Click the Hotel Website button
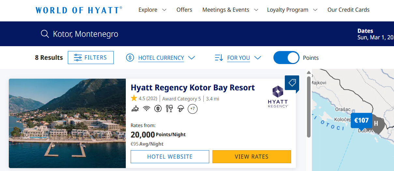This screenshot has width=394, height=171. pyautogui.click(x=170, y=157)
